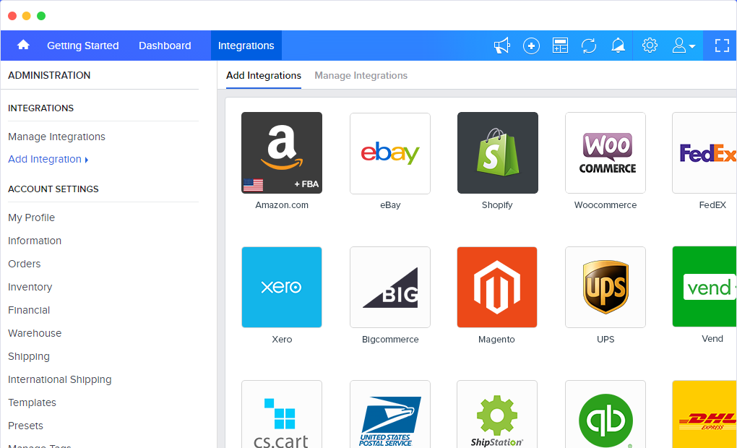The image size is (737, 448).
Task: Click the Magento label text
Action: tap(496, 340)
